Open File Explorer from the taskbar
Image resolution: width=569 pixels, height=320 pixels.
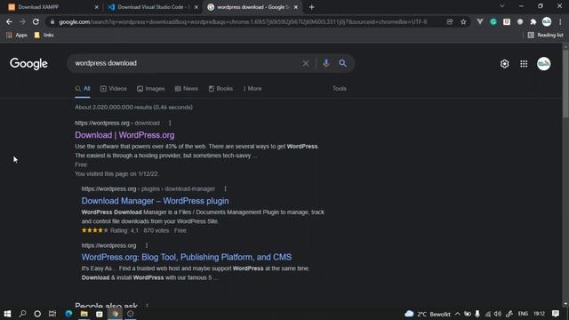pyautogui.click(x=84, y=314)
